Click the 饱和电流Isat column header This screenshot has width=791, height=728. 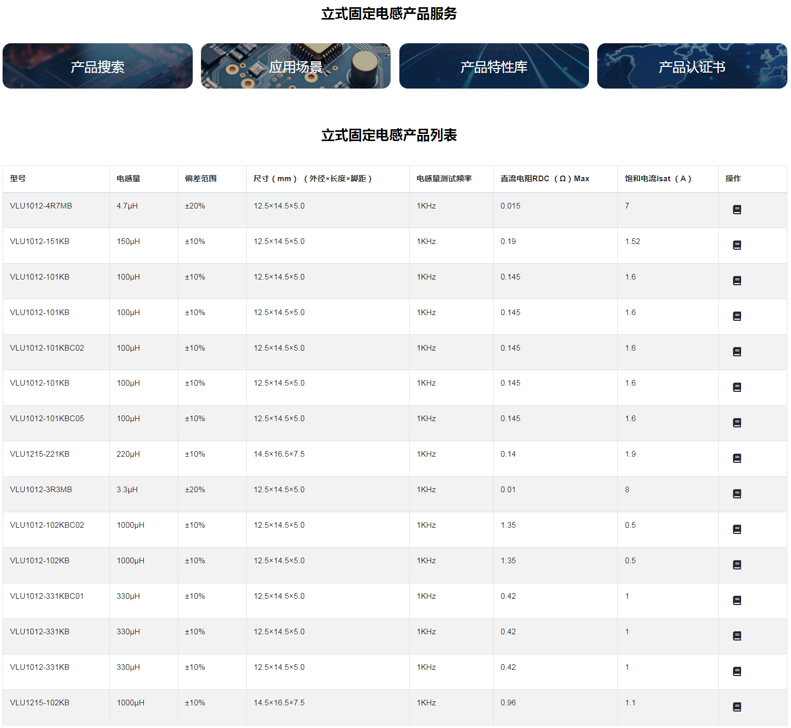(656, 178)
